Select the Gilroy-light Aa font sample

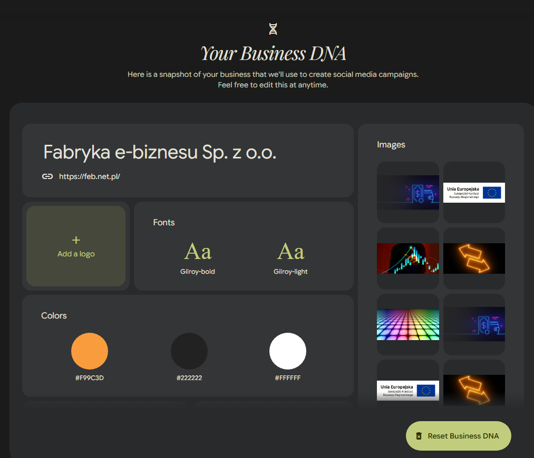pyautogui.click(x=290, y=252)
